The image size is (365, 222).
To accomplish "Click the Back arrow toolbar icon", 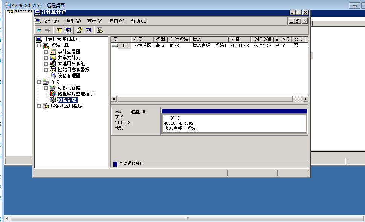I will pyautogui.click(x=39, y=30).
